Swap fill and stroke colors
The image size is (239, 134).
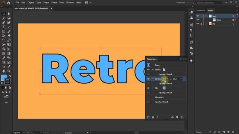(10, 76)
